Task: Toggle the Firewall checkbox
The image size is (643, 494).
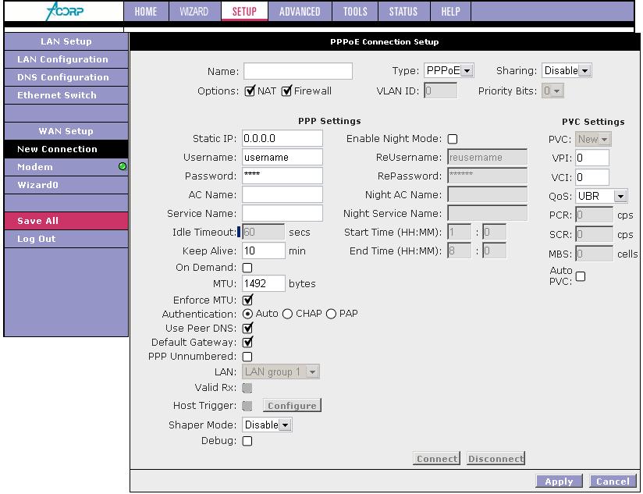Action: (286, 91)
